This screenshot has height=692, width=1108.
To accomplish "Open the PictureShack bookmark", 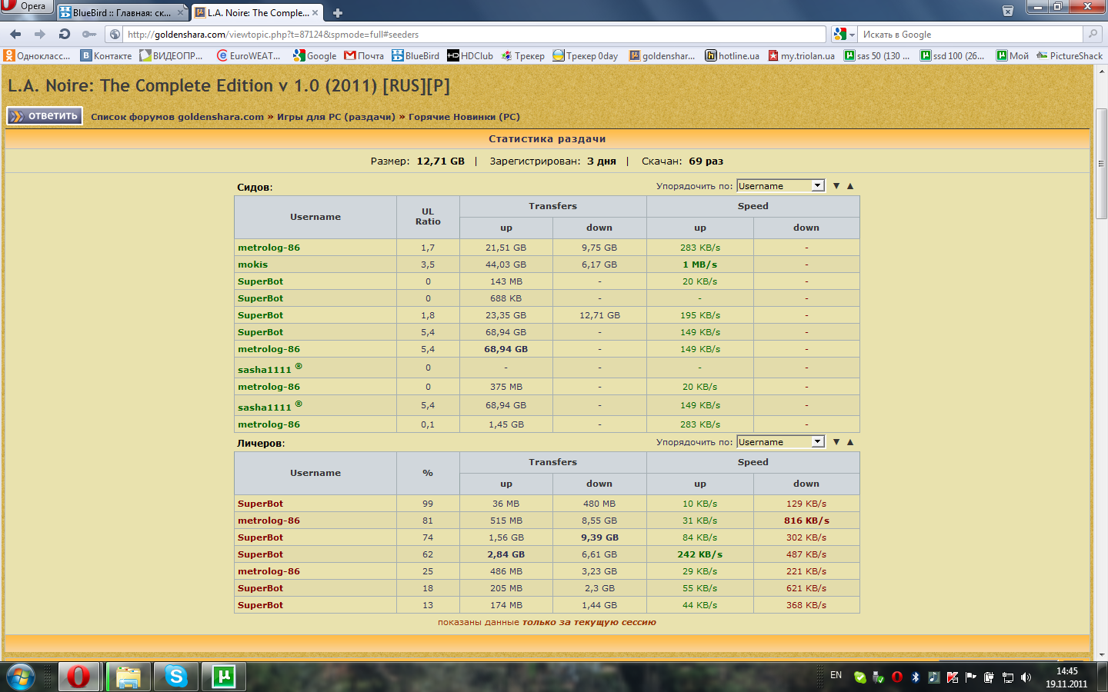I will click(x=1070, y=55).
